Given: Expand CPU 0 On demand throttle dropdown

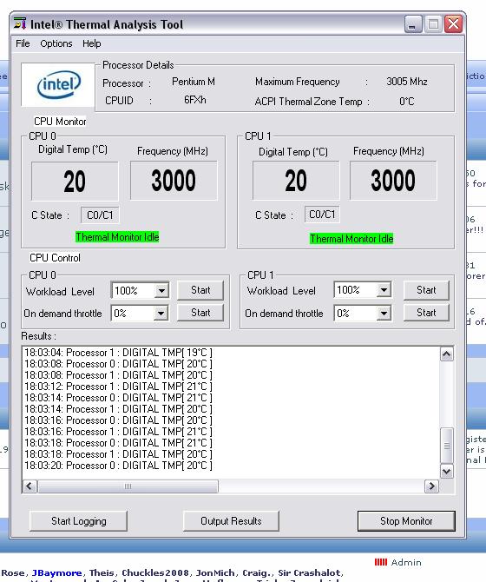Looking at the screenshot, I should click(x=161, y=314).
